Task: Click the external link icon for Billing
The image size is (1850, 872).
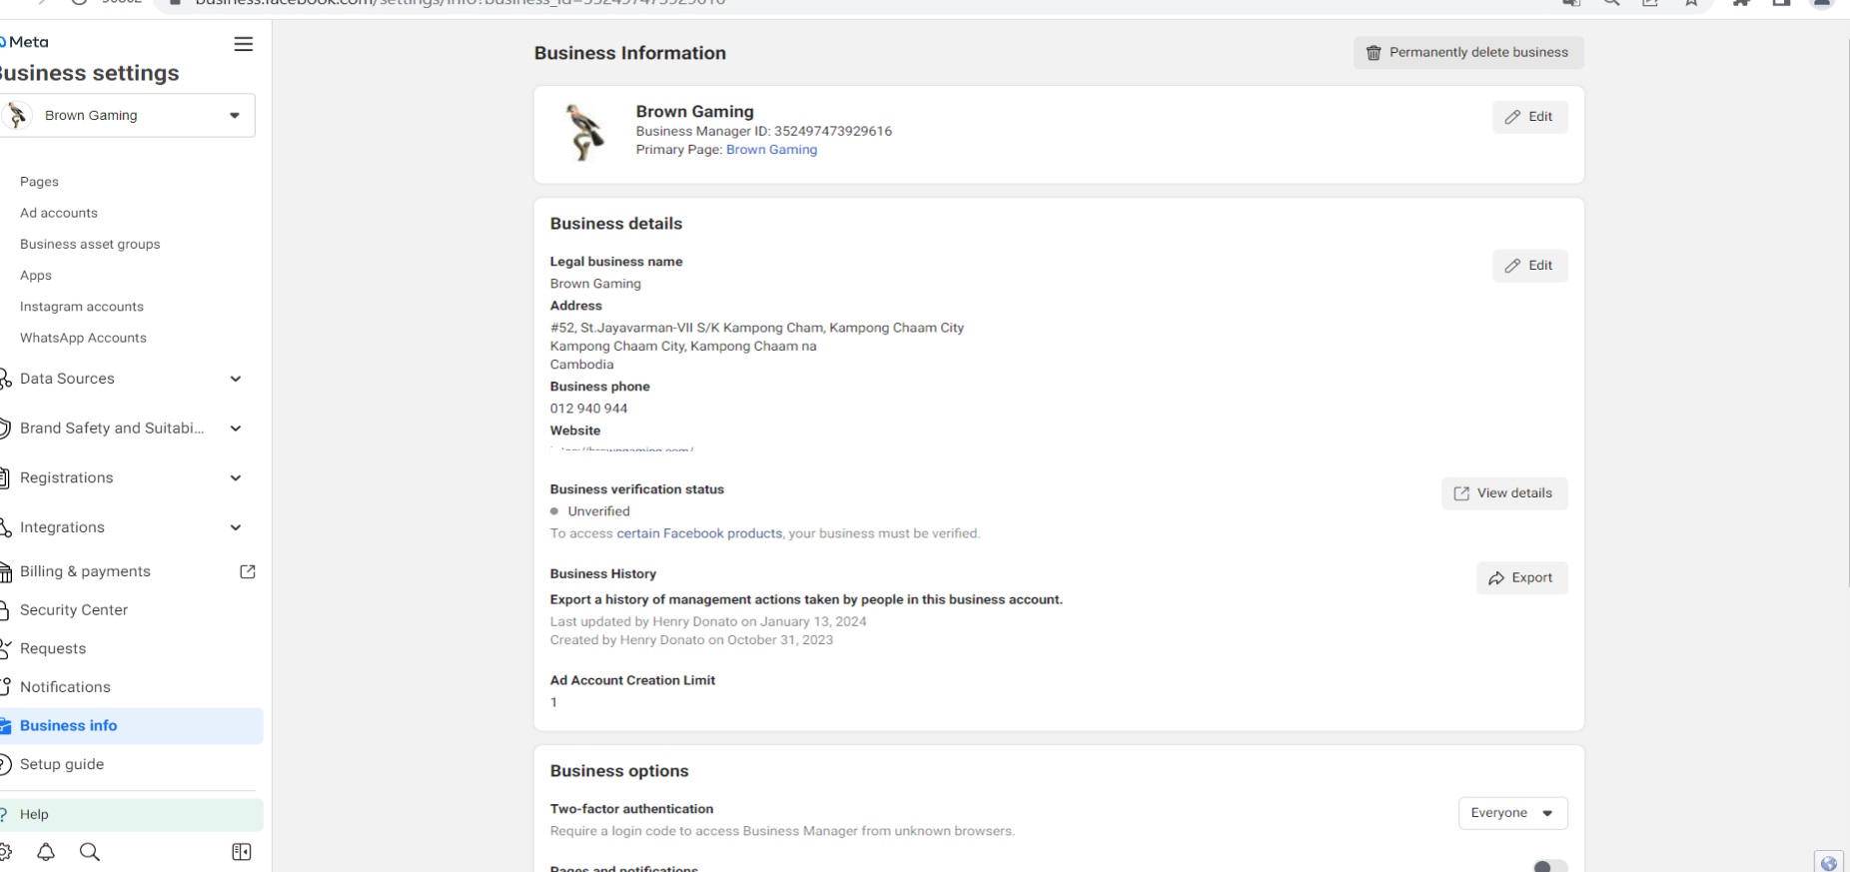Action: pyautogui.click(x=248, y=571)
